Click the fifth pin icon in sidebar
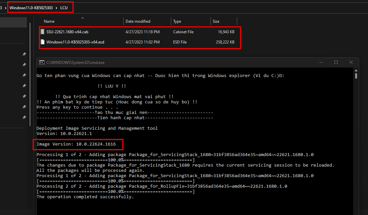Screen dimensions: 368x215 (24, 96)
